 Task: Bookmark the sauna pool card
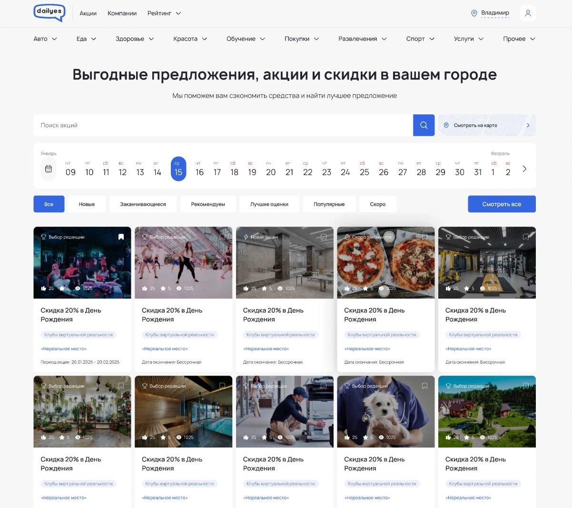click(x=222, y=386)
